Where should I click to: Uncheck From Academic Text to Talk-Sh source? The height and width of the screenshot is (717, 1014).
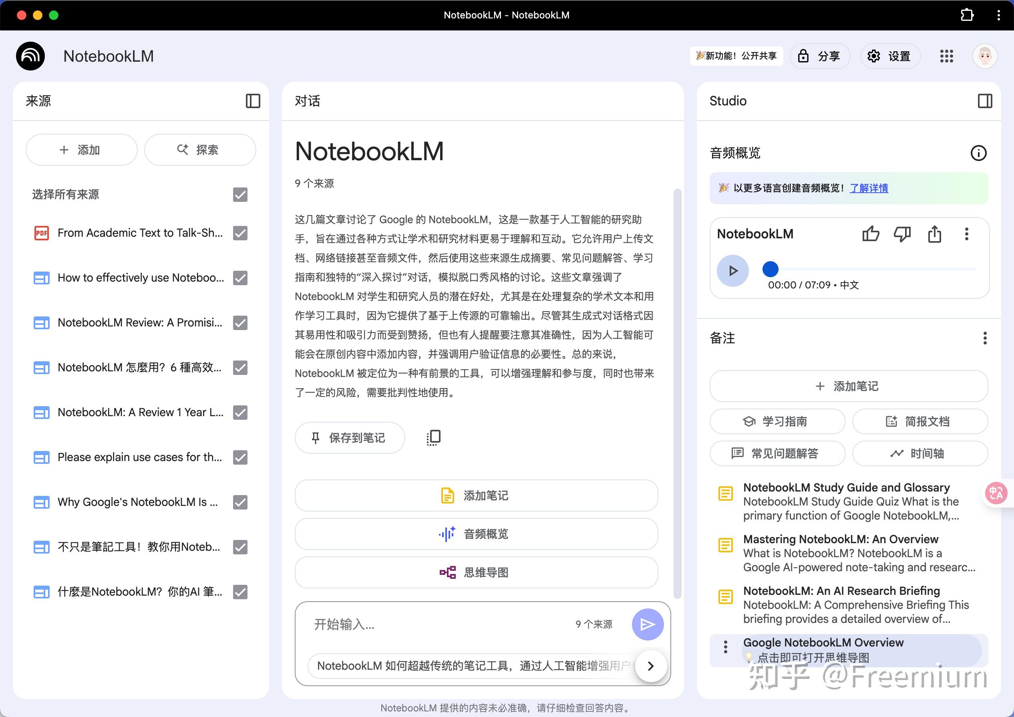tap(240, 233)
